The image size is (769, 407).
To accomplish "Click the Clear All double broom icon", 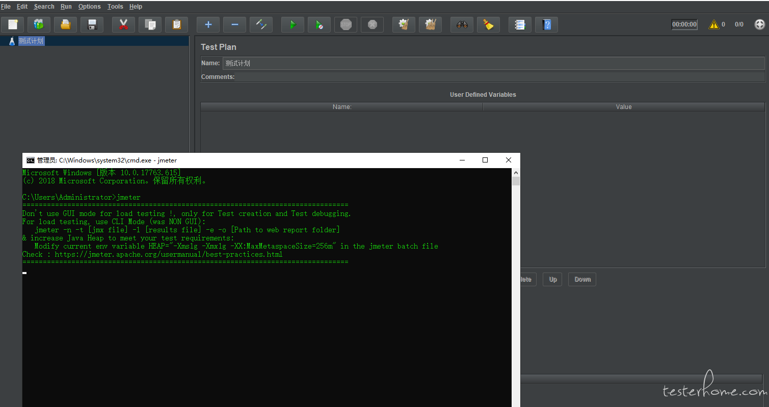I will (430, 24).
